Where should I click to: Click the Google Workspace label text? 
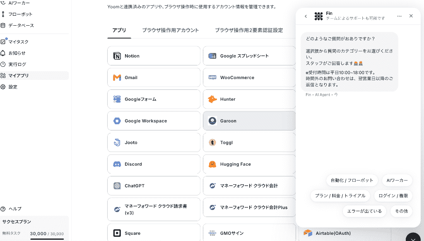146,121
